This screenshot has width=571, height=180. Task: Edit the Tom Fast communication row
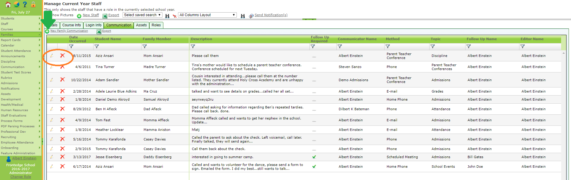(52, 120)
